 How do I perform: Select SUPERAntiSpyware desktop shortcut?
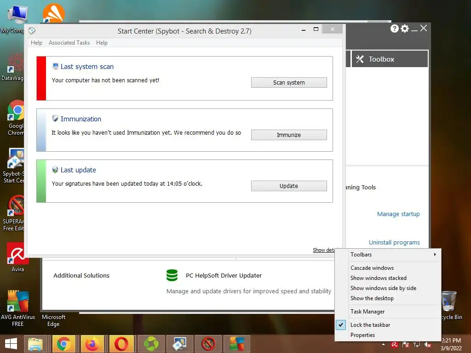(13, 213)
